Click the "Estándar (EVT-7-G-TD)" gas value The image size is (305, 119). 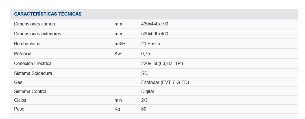point(165,83)
